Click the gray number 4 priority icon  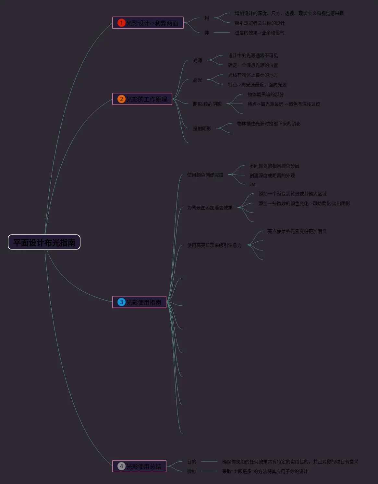point(121,466)
